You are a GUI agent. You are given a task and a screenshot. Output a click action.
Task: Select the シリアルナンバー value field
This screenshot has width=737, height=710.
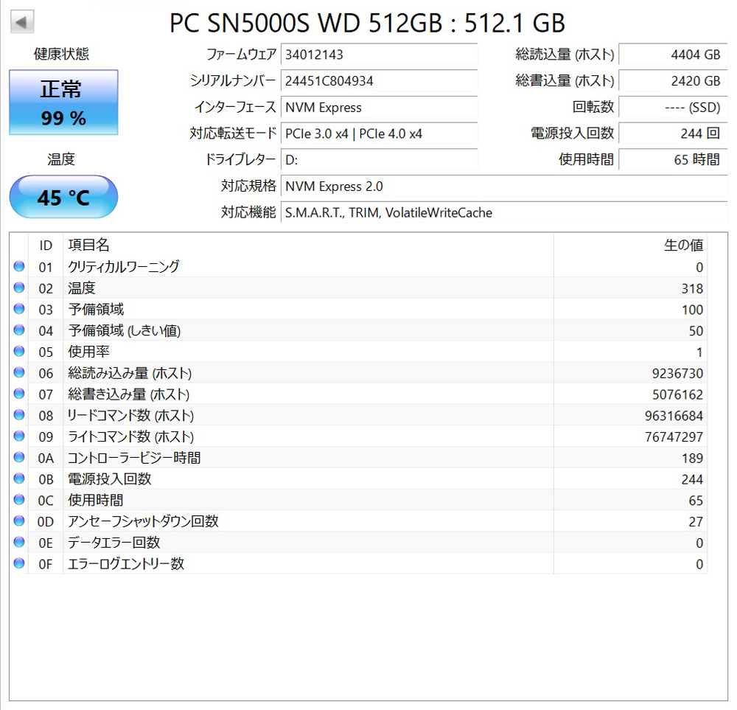[379, 81]
